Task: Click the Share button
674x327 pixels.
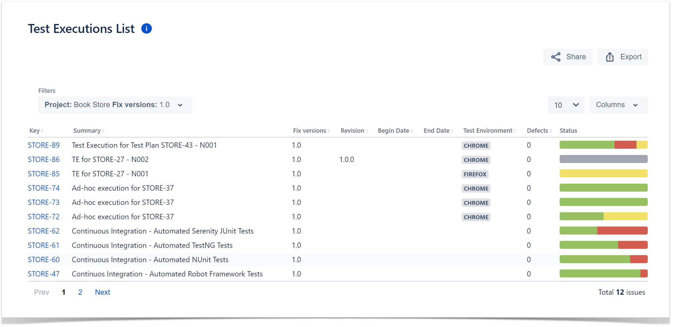Action: pyautogui.click(x=568, y=57)
